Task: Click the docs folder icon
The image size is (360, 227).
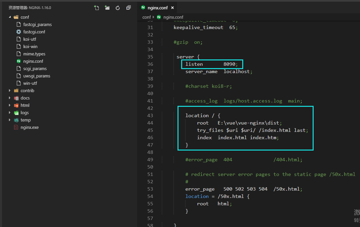Action: pyautogui.click(x=16, y=98)
